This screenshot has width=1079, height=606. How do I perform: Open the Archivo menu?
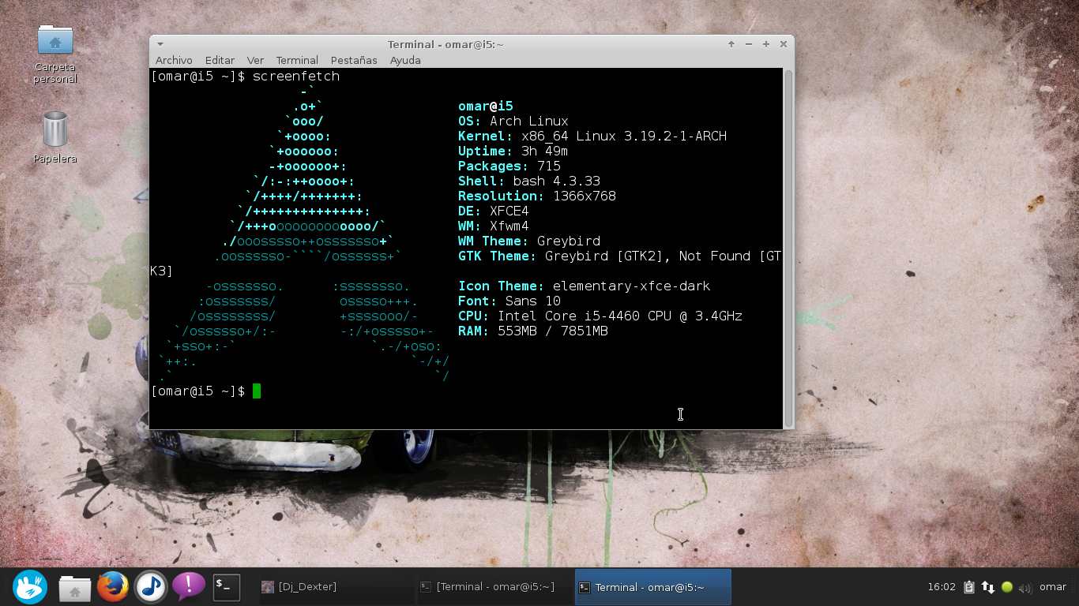click(x=174, y=60)
